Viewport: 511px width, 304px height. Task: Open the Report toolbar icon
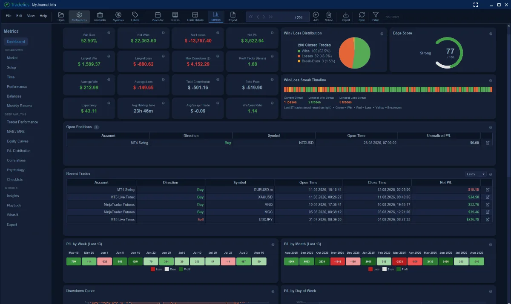click(233, 17)
